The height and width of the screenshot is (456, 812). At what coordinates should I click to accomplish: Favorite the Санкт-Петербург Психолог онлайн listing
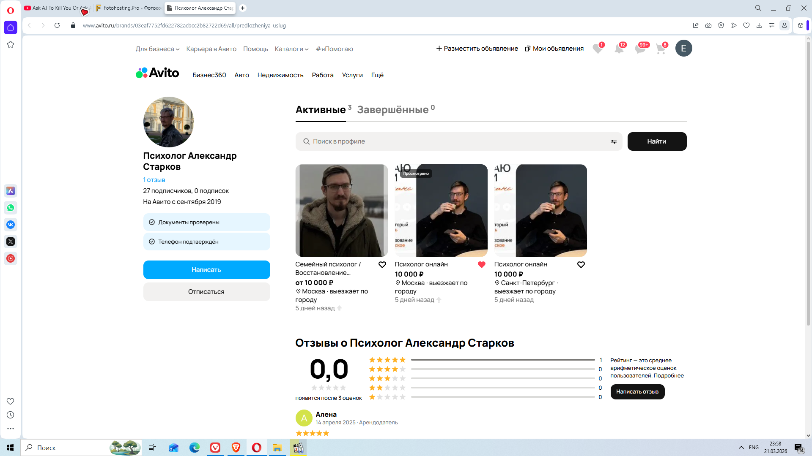click(581, 265)
